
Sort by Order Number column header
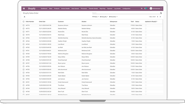pos(30,22)
